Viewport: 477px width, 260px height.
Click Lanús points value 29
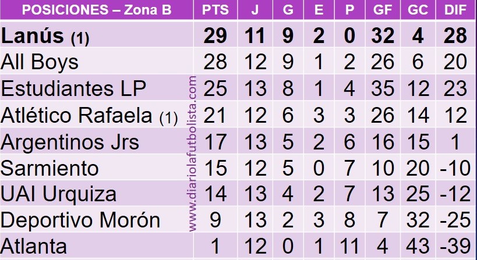pos(215,36)
